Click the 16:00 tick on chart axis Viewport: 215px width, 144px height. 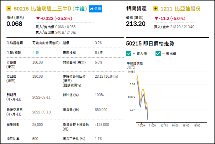pyautogui.click(x=197, y=125)
